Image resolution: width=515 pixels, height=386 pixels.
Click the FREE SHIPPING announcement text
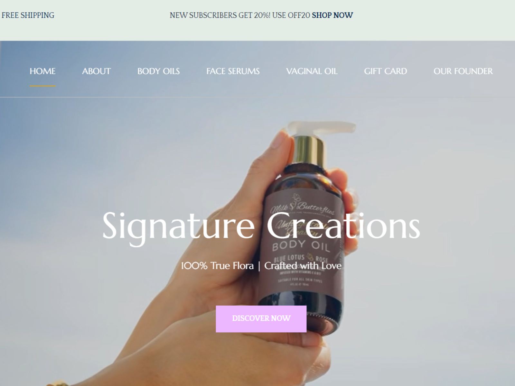[28, 15]
